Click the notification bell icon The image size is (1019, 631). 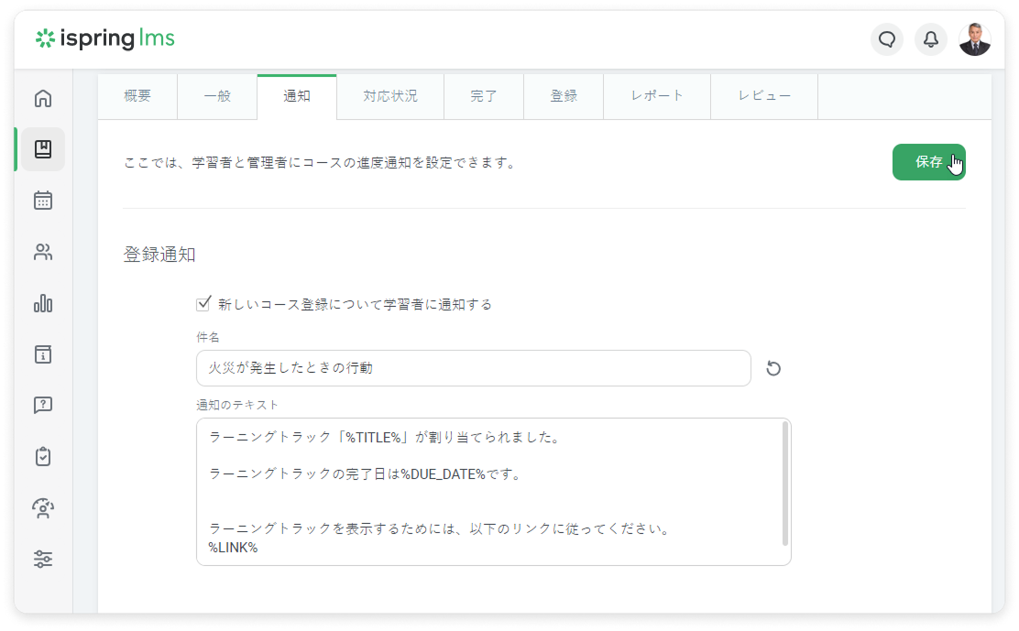[930, 39]
